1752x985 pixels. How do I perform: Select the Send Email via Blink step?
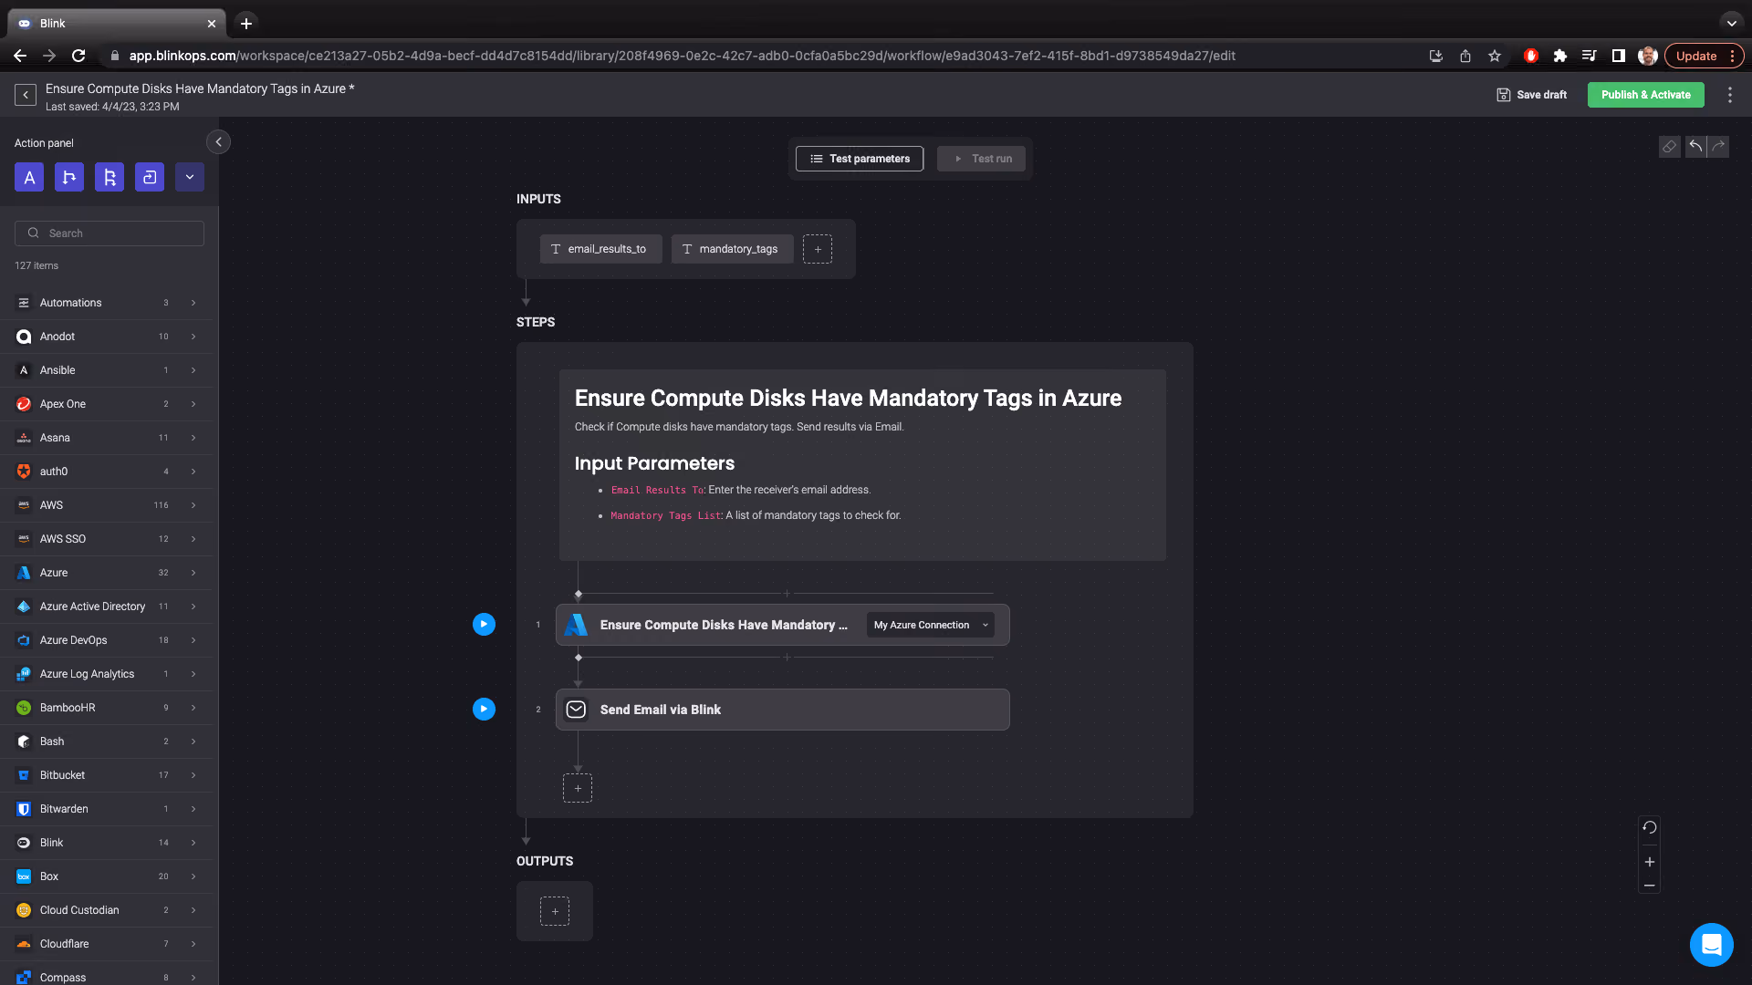click(x=783, y=710)
